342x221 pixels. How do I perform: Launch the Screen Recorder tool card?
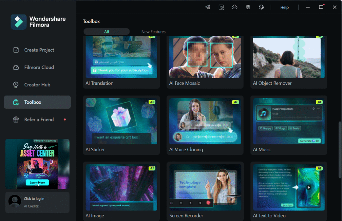point(205,191)
